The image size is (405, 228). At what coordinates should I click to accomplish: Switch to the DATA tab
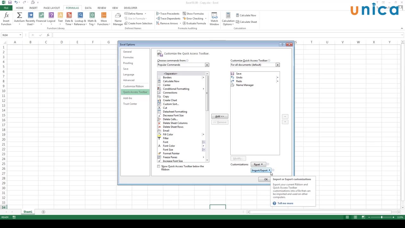pyautogui.click(x=88, y=8)
